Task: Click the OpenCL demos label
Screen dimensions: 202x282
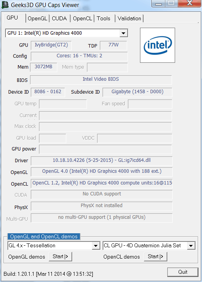Action: [x=122, y=257]
